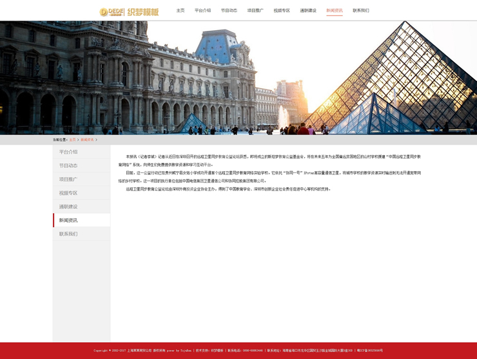Click the 新闻资讯 breadcrumb link

[87, 140]
